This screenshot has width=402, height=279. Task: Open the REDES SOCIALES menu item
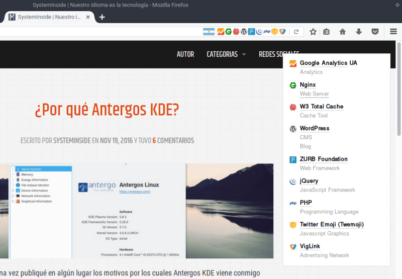[278, 54]
